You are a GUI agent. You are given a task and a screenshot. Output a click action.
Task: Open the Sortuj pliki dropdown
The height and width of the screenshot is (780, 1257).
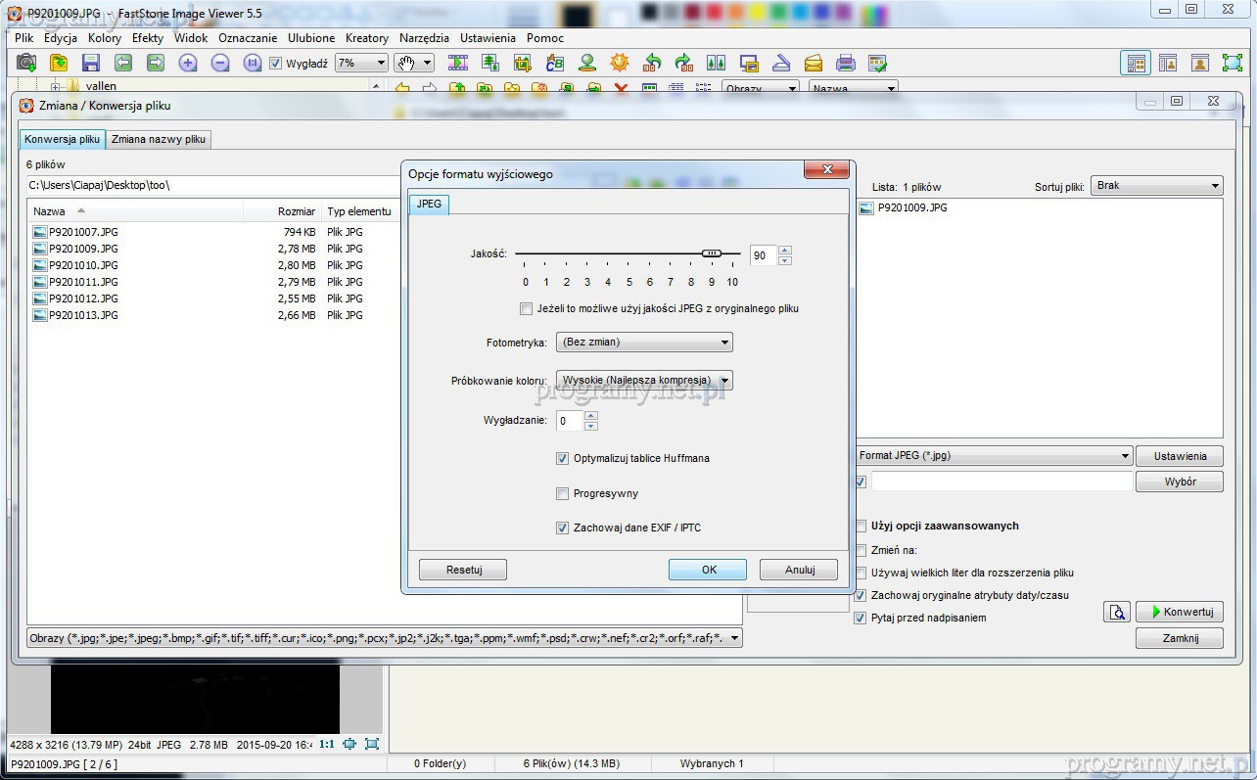pyautogui.click(x=1157, y=186)
